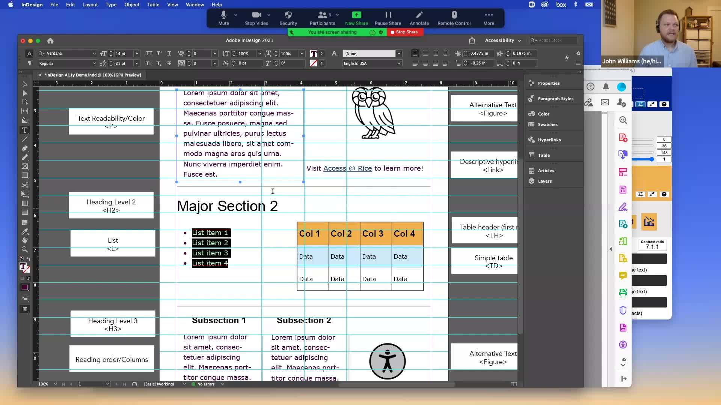Toggle Small Caps formatting

(x=149, y=63)
